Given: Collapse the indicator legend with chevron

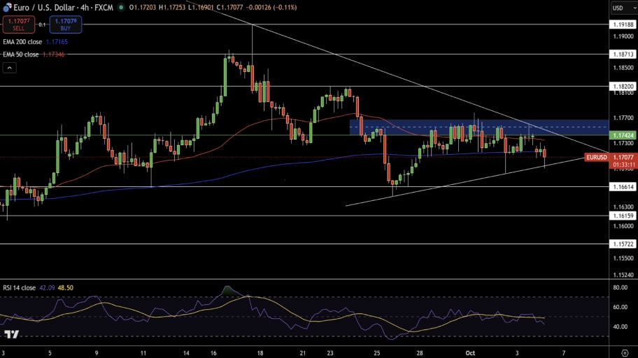Looking at the screenshot, I should (x=10, y=68).
